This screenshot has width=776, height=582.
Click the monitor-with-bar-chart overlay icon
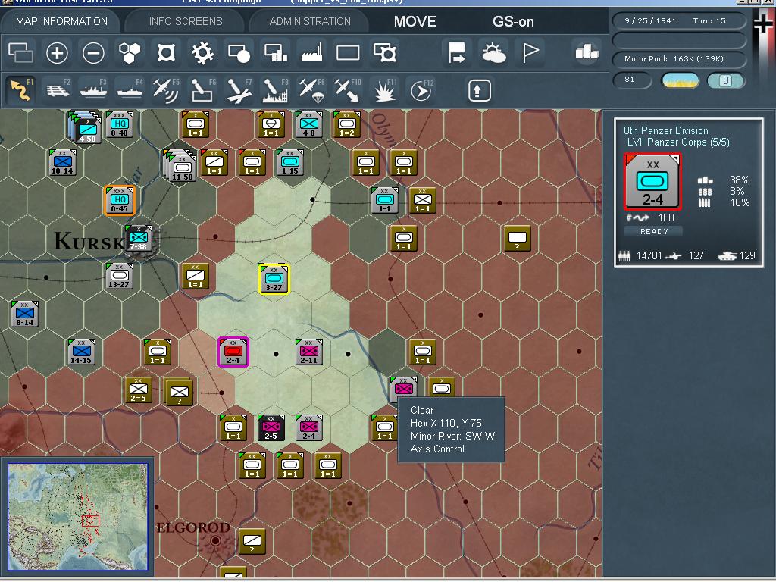tap(276, 53)
